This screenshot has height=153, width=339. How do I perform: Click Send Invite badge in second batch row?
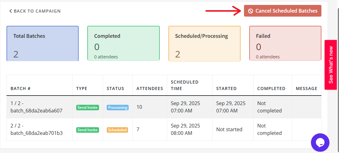[x=88, y=130]
